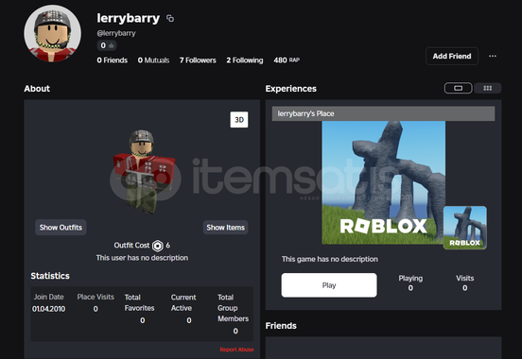Click 'This game has no description' text
This screenshot has height=359, width=522.
(x=330, y=259)
